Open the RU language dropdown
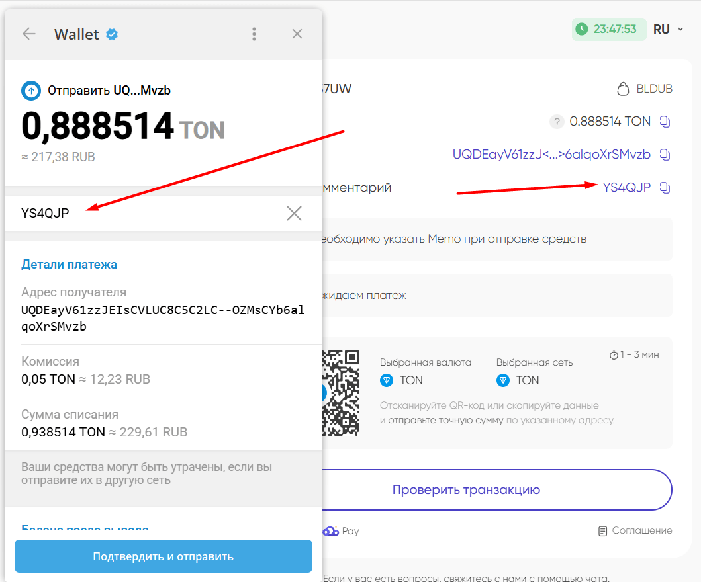The height and width of the screenshot is (582, 701). [x=668, y=29]
